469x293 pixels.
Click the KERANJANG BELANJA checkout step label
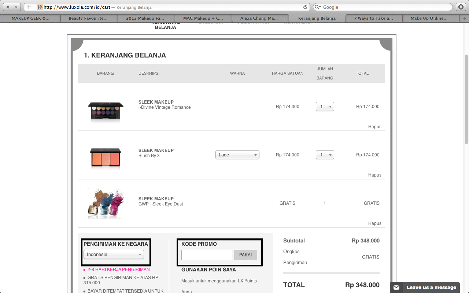166,25
